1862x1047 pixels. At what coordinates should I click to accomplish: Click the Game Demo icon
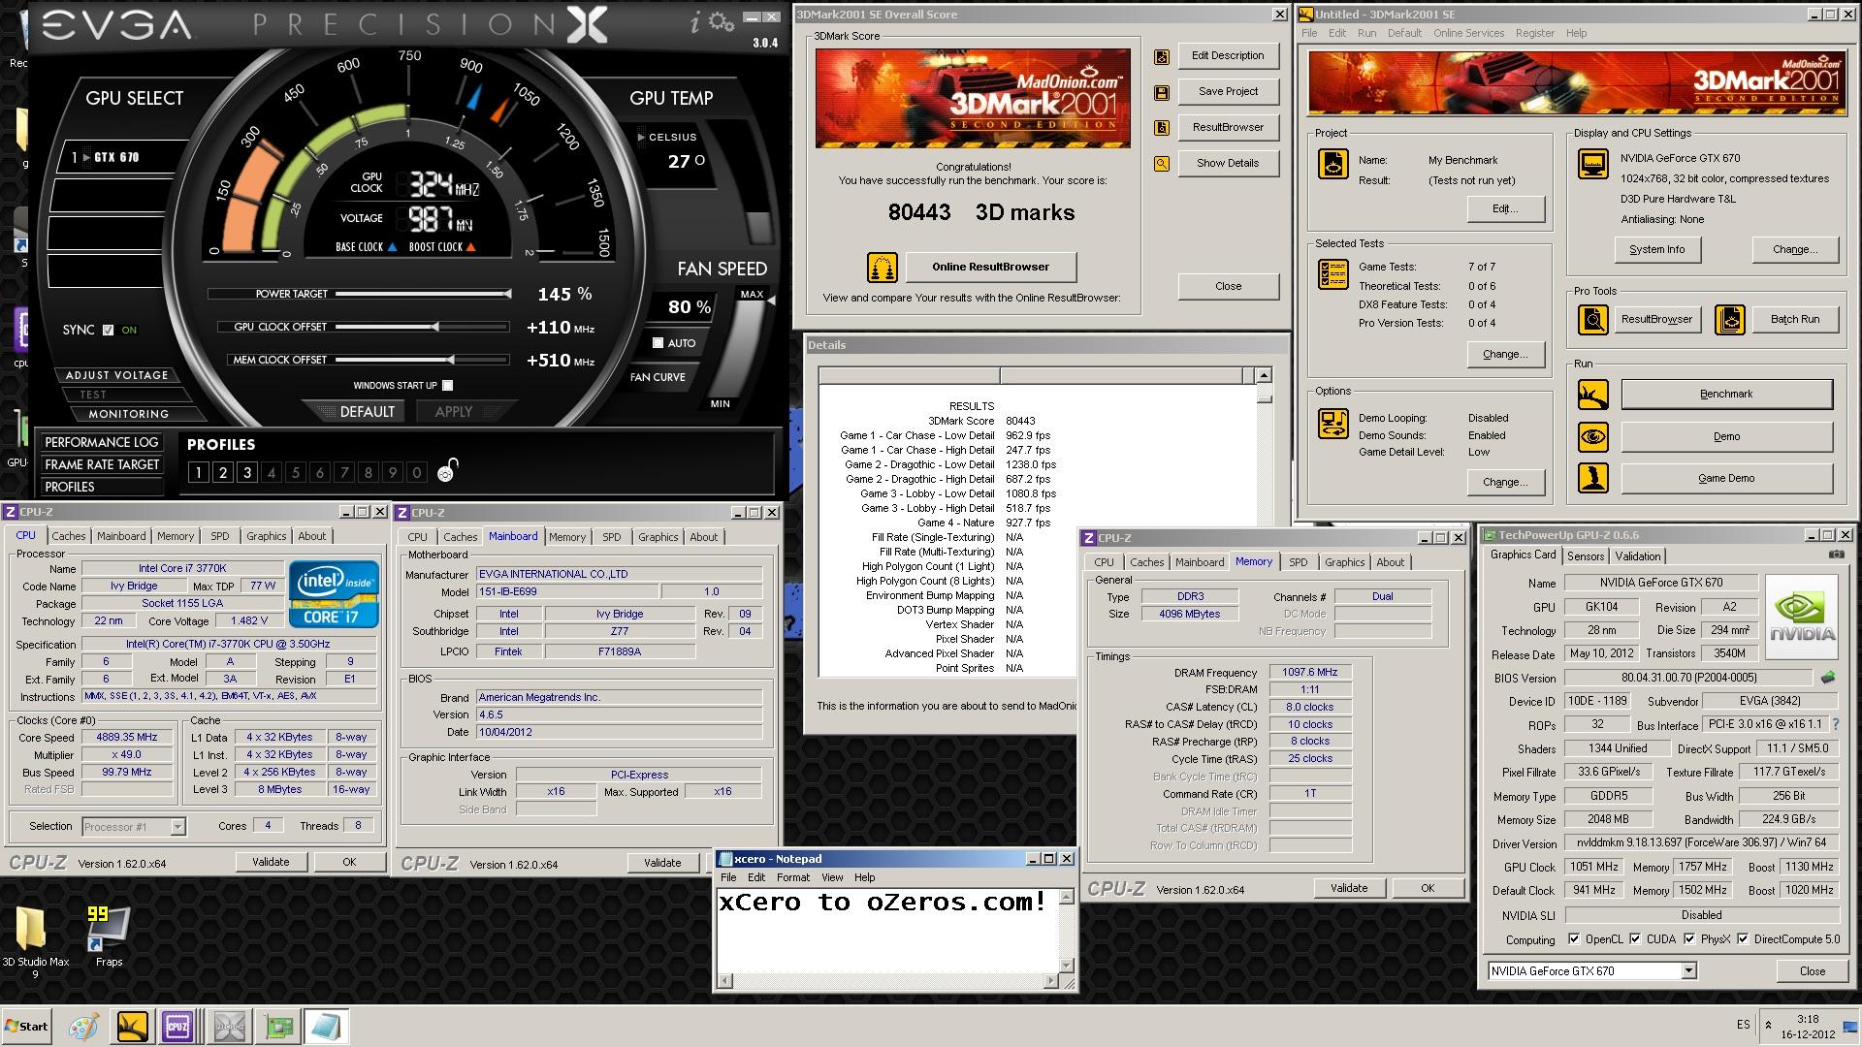[x=1592, y=478]
